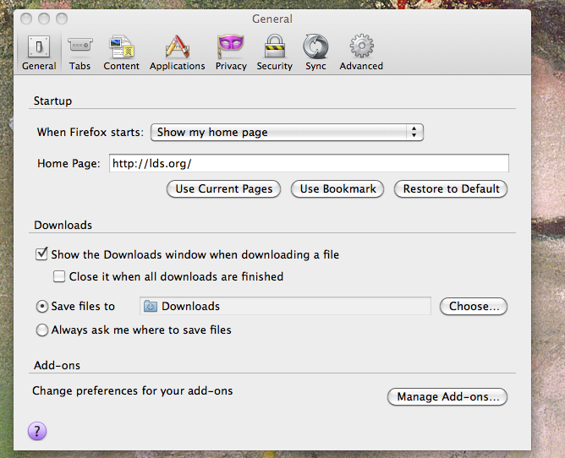Click the purple help question mark button
The height and width of the screenshot is (458, 565).
[37, 431]
